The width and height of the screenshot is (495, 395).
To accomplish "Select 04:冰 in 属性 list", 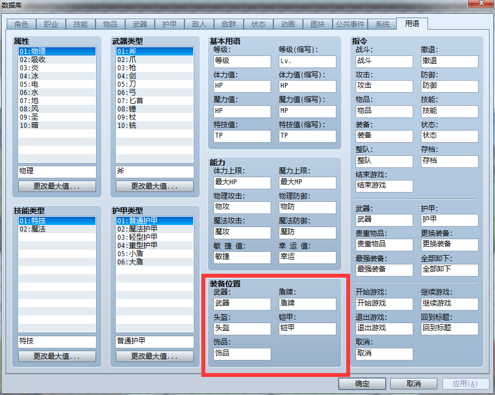I will [57, 76].
